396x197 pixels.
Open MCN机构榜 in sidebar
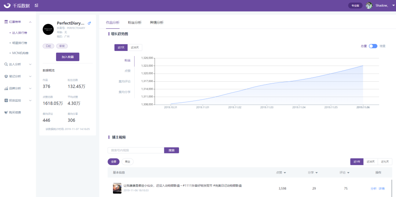(x=20, y=53)
